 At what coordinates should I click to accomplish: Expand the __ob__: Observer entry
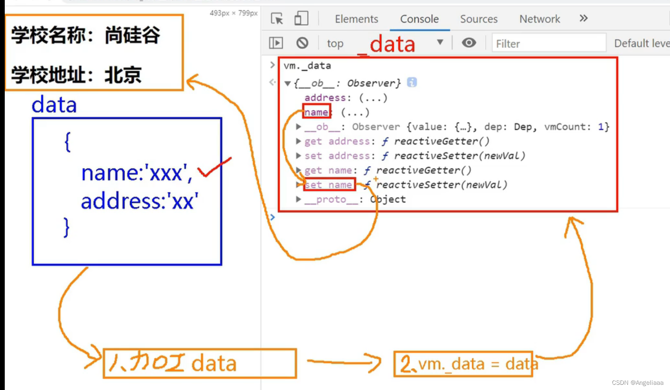point(298,127)
